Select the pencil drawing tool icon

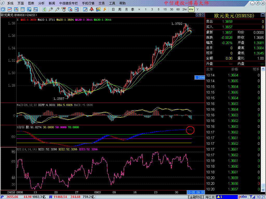[85, 10]
